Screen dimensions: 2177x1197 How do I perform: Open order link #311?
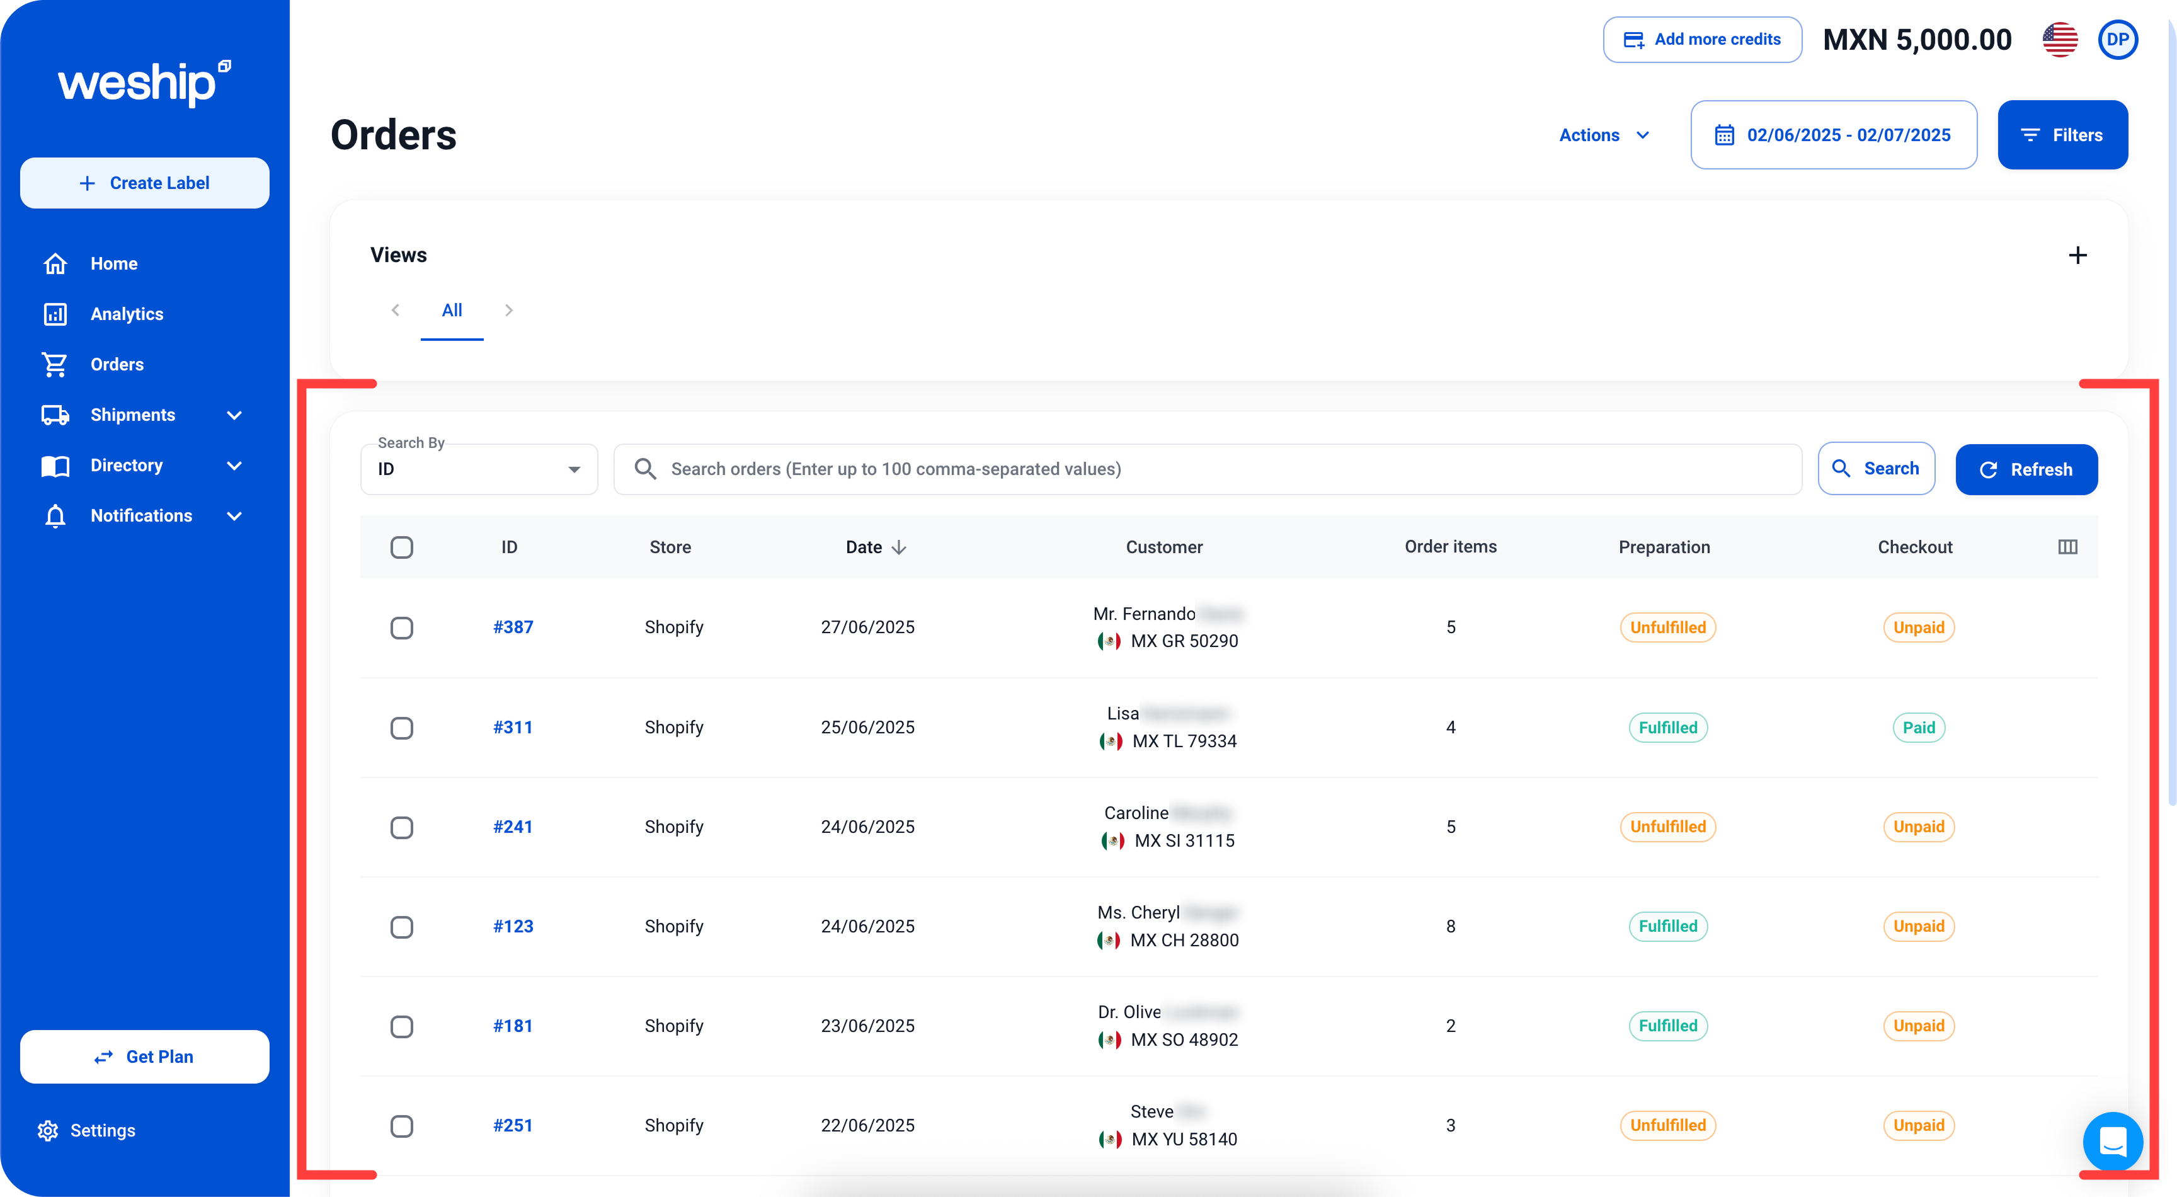tap(512, 727)
